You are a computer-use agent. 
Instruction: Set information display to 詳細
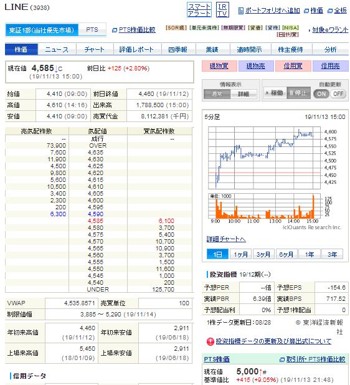pos(244,94)
